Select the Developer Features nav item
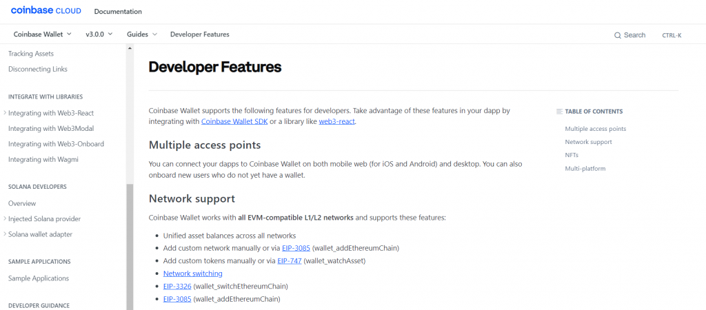The image size is (706, 310). tap(199, 34)
